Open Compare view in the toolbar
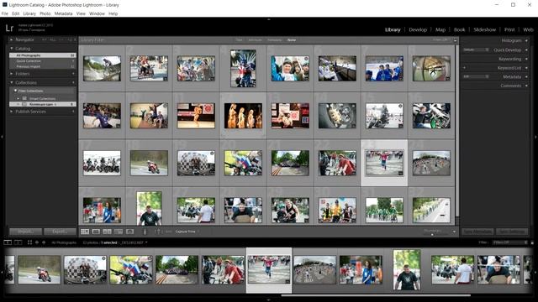This screenshot has width=538, height=302. (107, 232)
